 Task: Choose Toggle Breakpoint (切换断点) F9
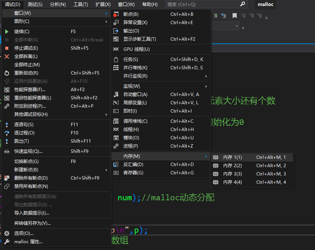point(56,162)
